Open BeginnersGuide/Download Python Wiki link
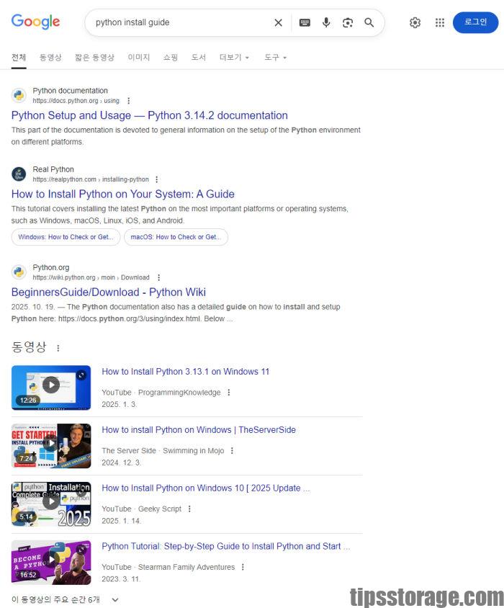The width and height of the screenshot is (504, 608). tap(108, 292)
